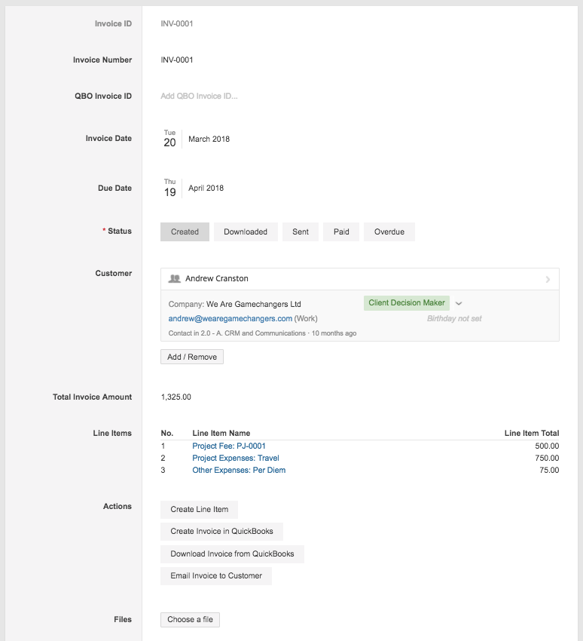
Task: Click the Create Line Item button
Action: [200, 509]
